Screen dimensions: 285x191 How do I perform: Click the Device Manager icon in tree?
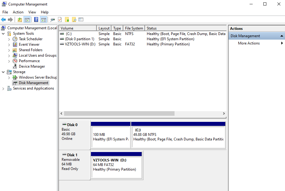coord(15,67)
